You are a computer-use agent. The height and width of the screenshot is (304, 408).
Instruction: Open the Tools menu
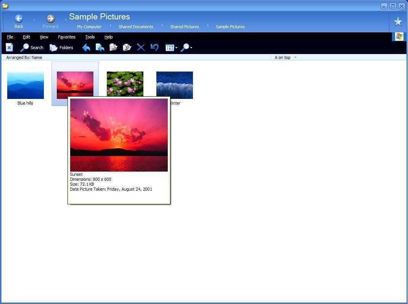click(90, 37)
